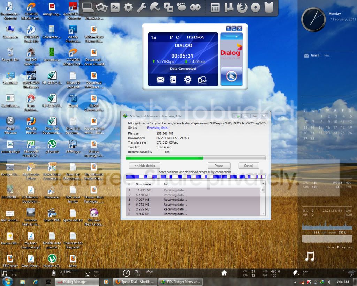Click the wrench tool icon in top dock

click(142, 7)
